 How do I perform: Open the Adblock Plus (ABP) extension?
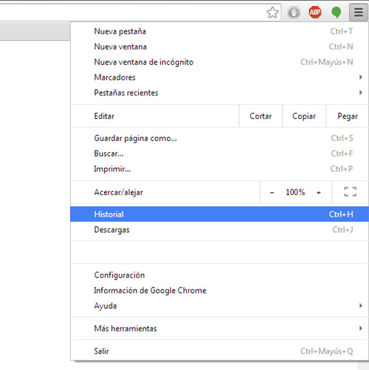pos(315,12)
